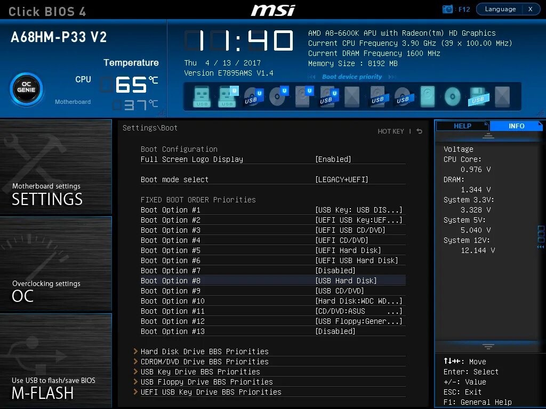Click the 11:40 system clock
This screenshot has height=409, width=546.
(239, 40)
